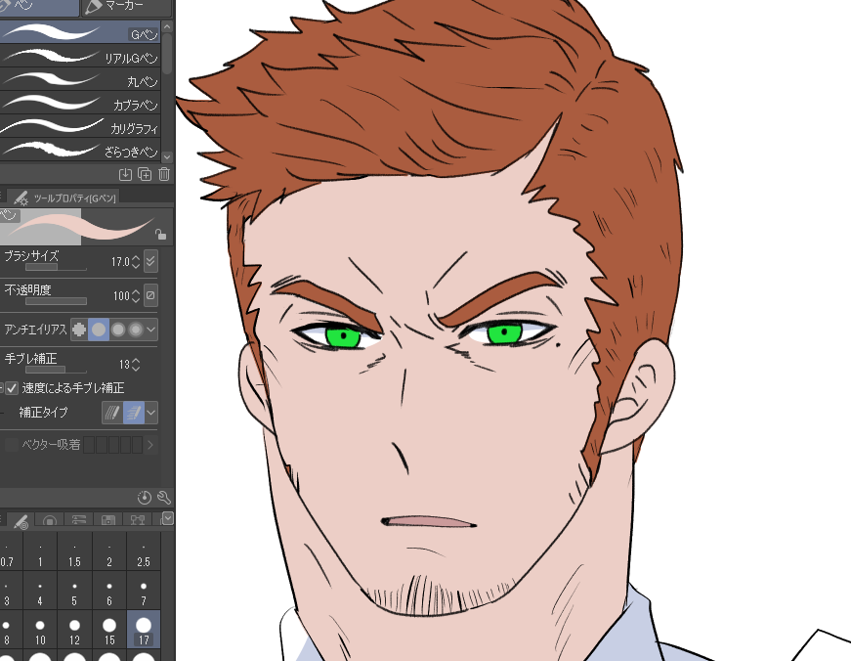Open the brush size panel menu chevron
Viewport: 851px width, 661px height.
168,518
